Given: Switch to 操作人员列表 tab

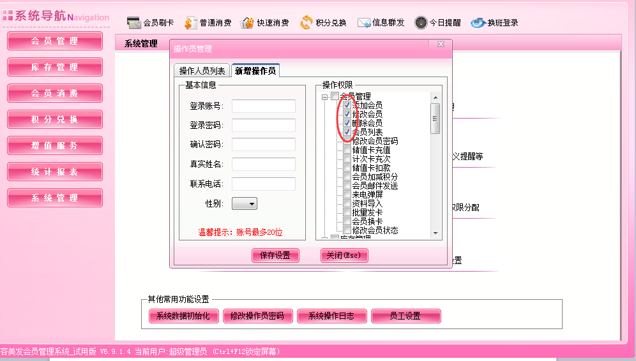Looking at the screenshot, I should [202, 71].
